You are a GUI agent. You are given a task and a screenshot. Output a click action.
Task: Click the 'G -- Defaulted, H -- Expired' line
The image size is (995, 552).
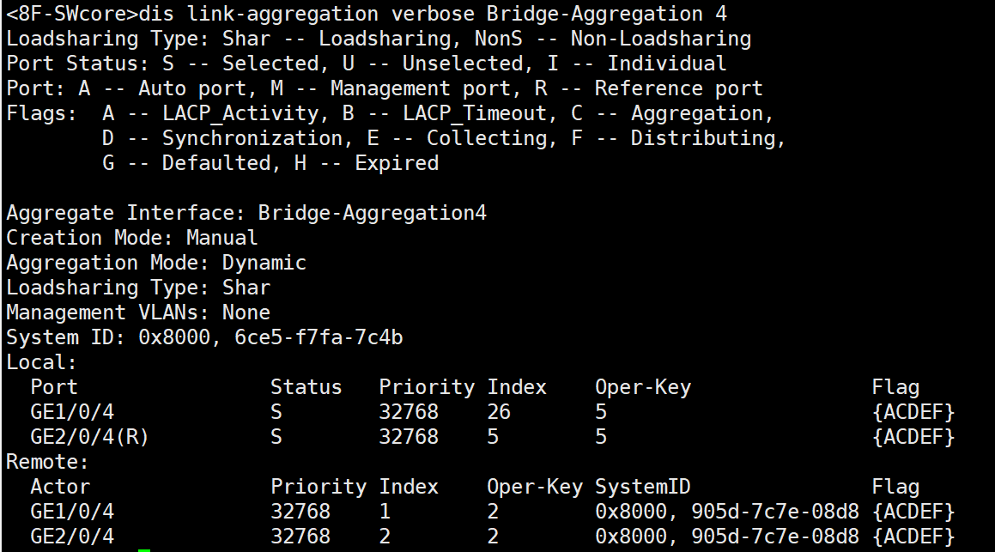pos(270,163)
